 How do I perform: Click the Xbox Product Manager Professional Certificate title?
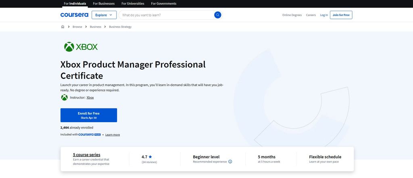[133, 70]
